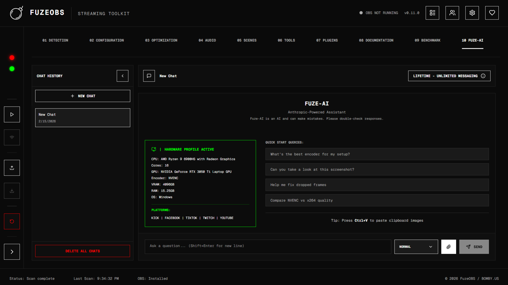Collapse the Chat History panel
This screenshot has width=508, height=285.
[x=122, y=76]
